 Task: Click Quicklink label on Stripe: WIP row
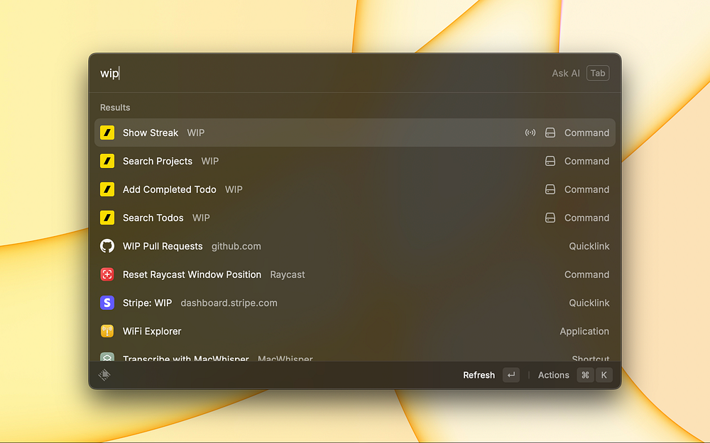pyautogui.click(x=589, y=303)
